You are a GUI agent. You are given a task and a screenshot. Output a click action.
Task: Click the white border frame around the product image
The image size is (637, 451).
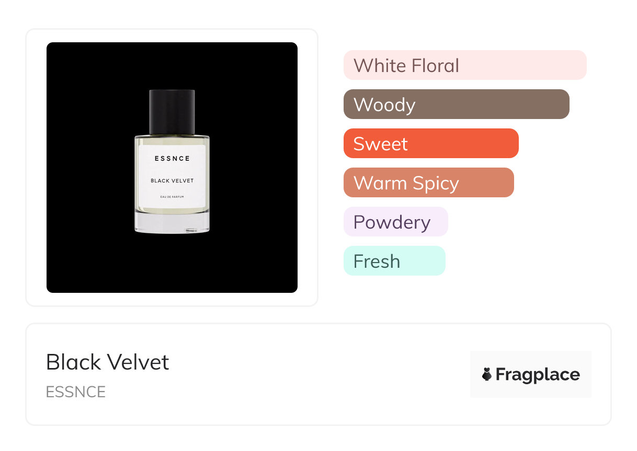[37, 167]
